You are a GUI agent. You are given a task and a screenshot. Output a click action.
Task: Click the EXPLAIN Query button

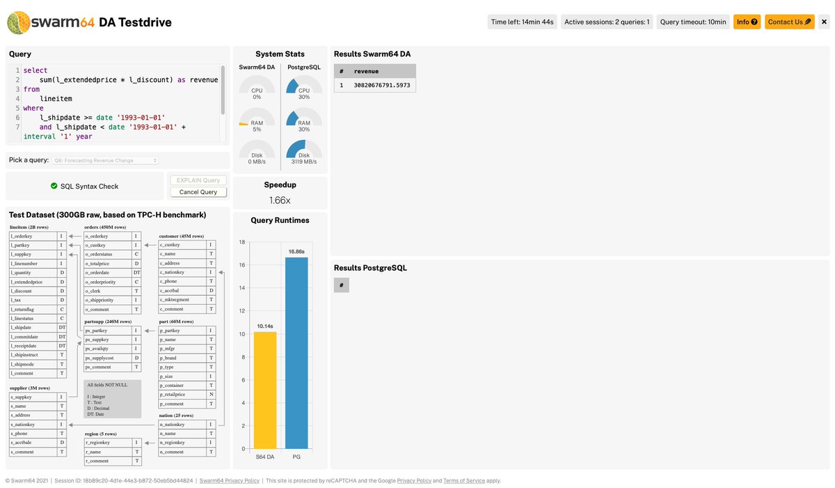click(x=198, y=180)
